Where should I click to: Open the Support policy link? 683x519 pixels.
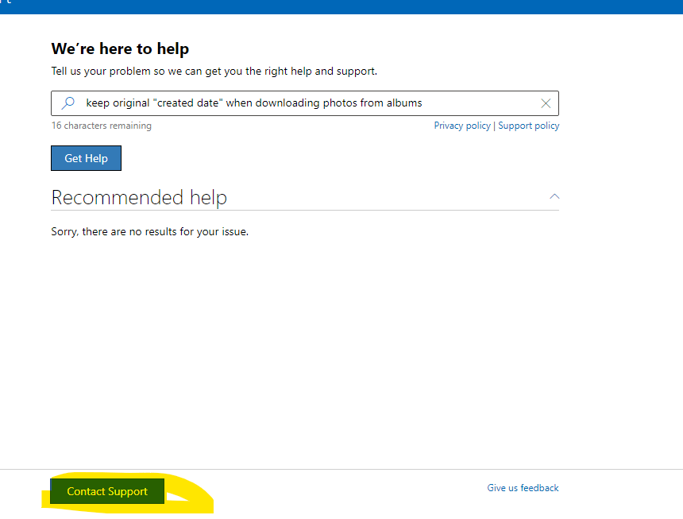click(528, 126)
